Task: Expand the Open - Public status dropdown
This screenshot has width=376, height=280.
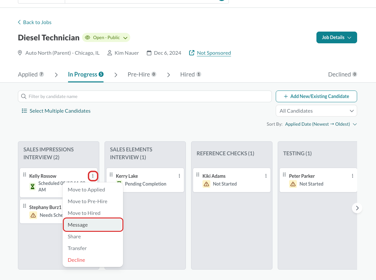Action: coord(125,38)
